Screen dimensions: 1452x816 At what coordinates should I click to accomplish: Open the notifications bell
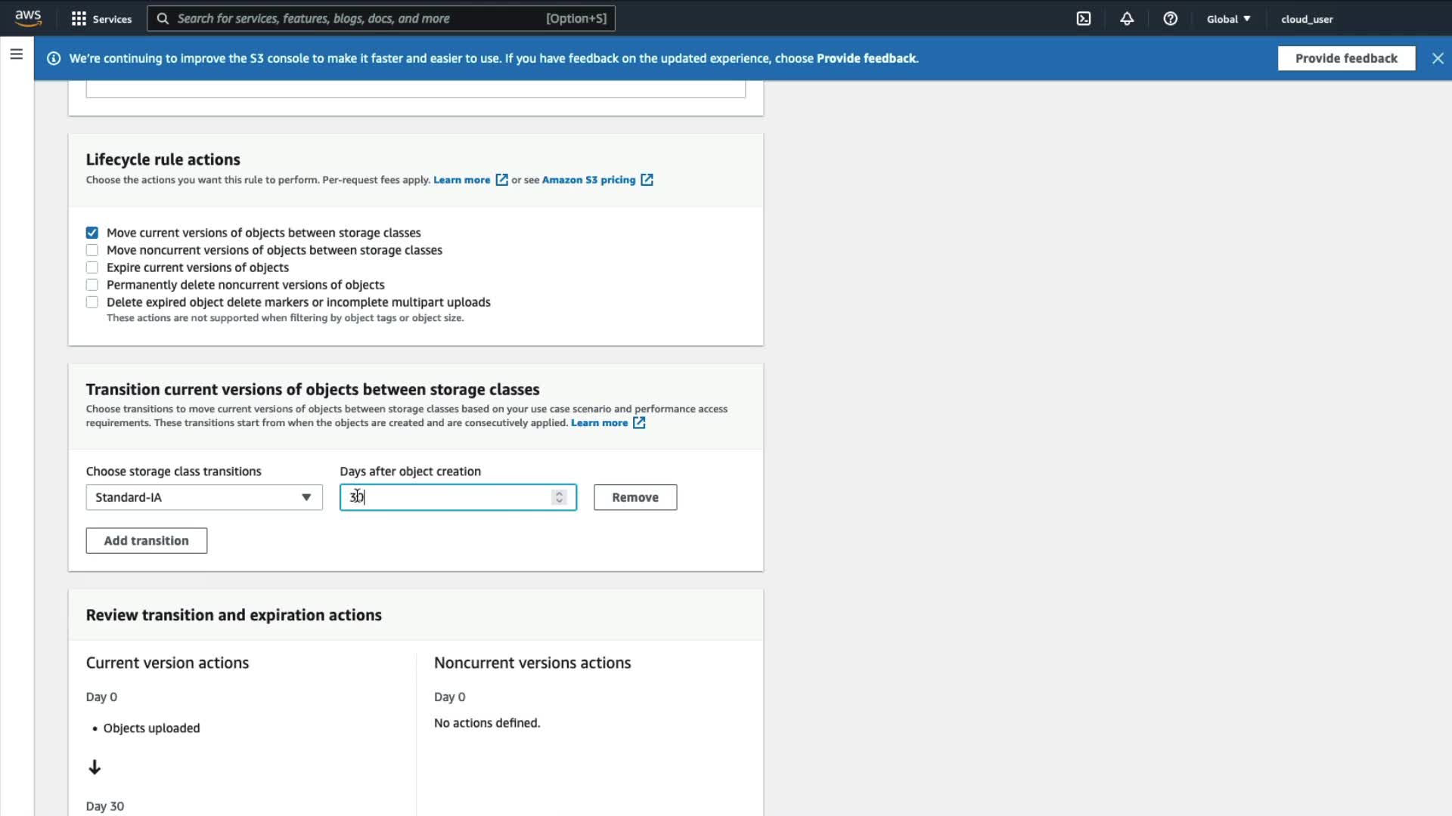pyautogui.click(x=1127, y=19)
